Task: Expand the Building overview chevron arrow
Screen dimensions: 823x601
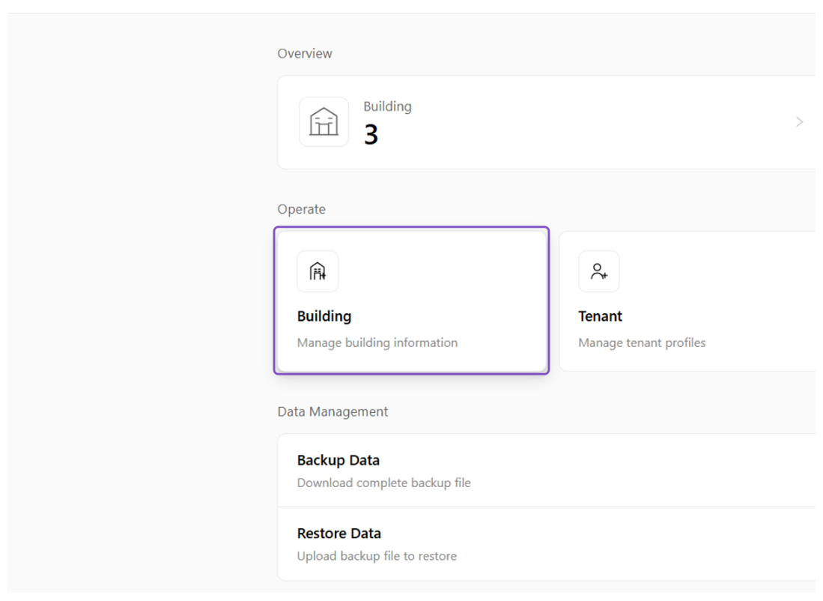Action: [799, 122]
